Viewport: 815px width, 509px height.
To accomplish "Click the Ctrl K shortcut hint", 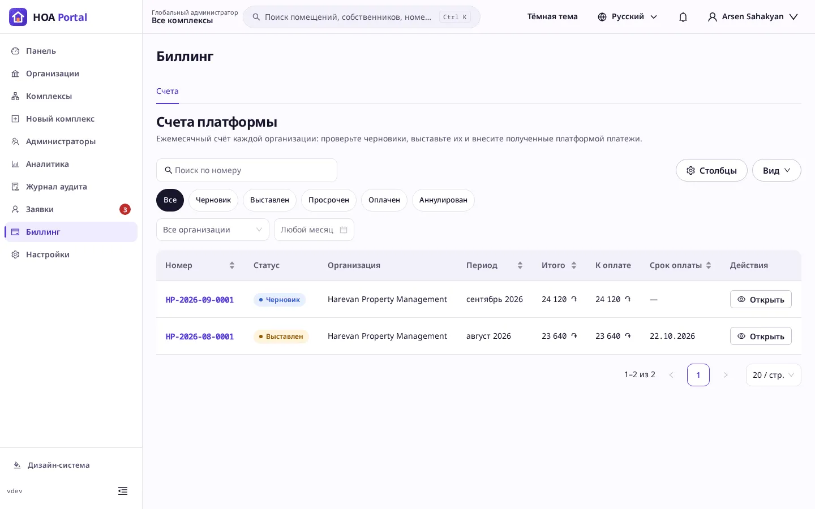I will pyautogui.click(x=455, y=17).
